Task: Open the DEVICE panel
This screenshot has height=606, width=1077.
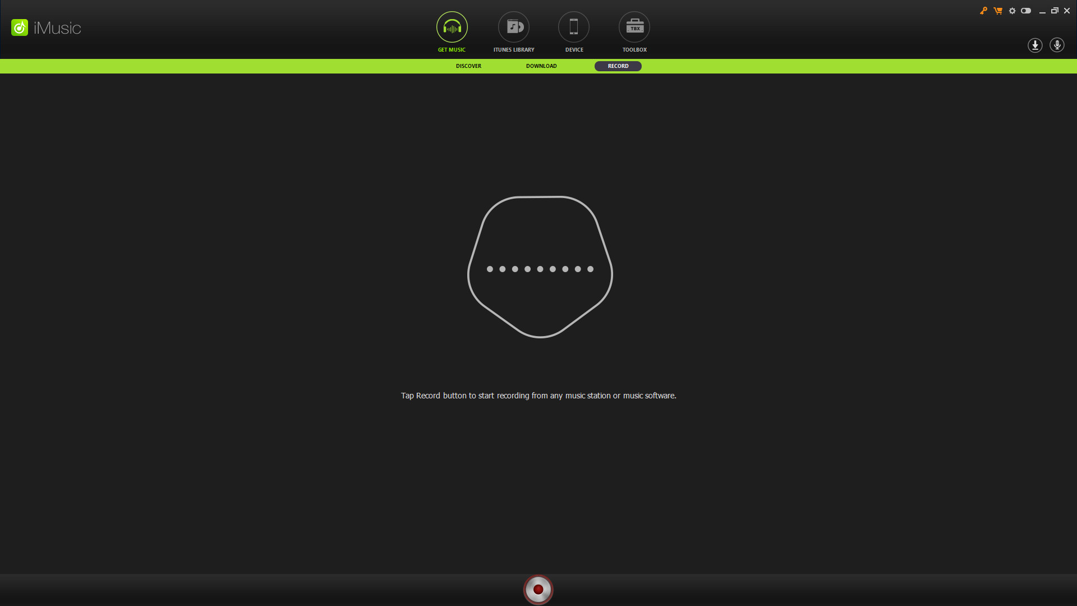Action: coord(573,27)
